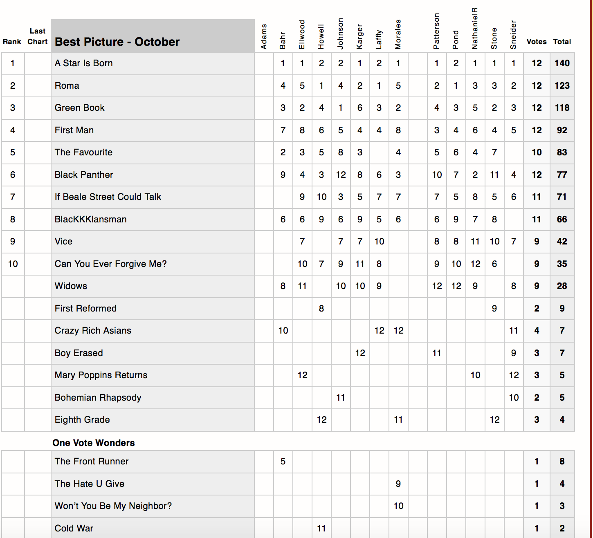The height and width of the screenshot is (538, 593).
Task: Click the 'Votes' column header
Action: (x=537, y=42)
